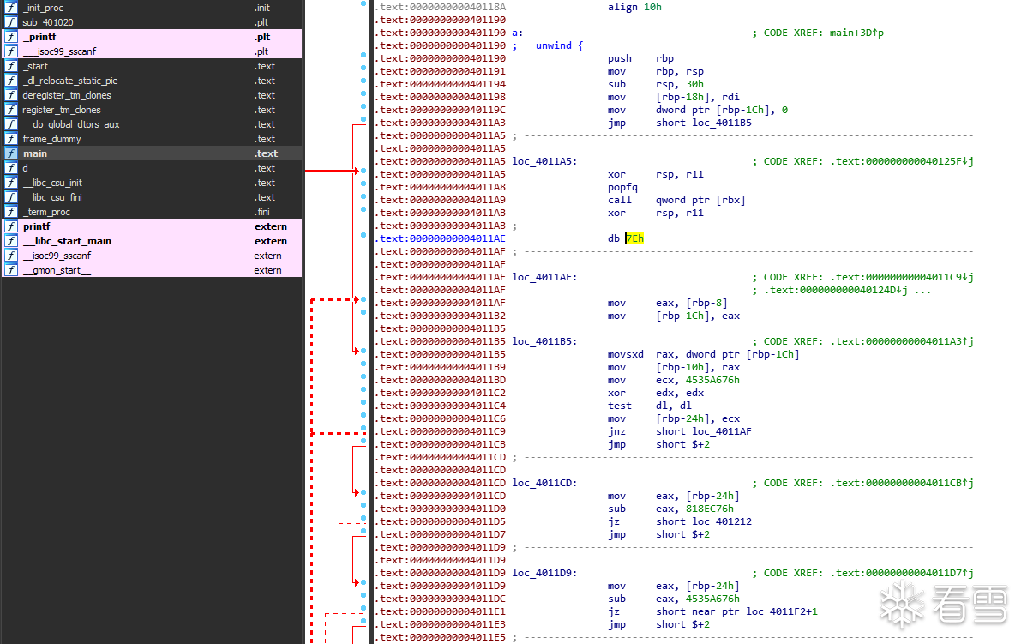
Task: Click the function icon beside deregister_tm_clones
Action: point(11,95)
